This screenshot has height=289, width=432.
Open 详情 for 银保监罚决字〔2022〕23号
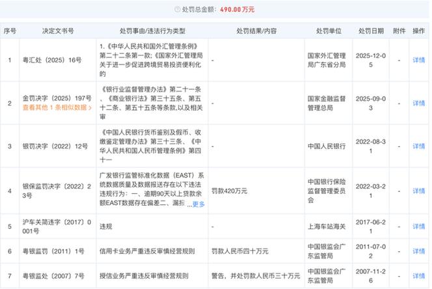click(x=418, y=191)
